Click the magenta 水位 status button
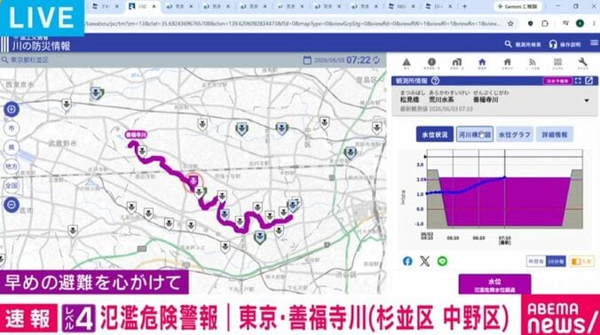600x335 pixels. click(x=494, y=284)
